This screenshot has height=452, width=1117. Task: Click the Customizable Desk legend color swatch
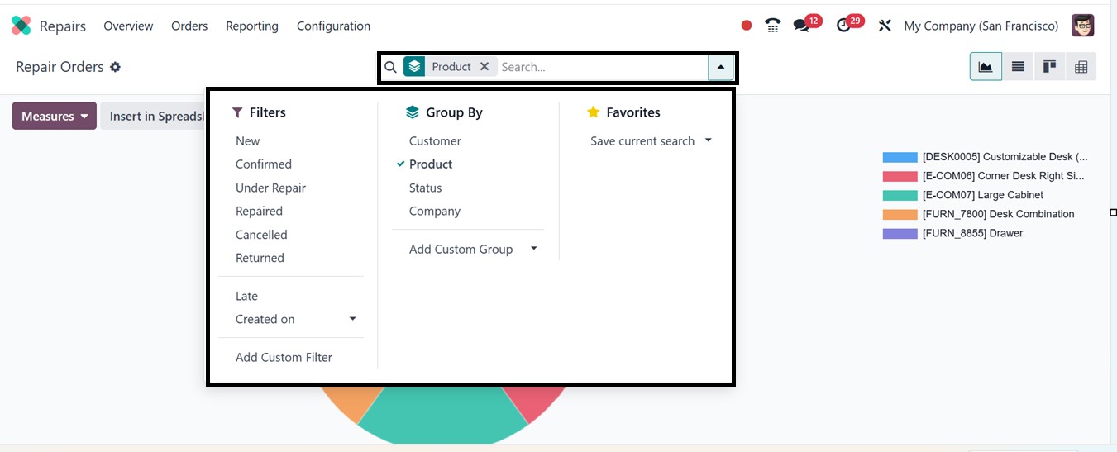click(x=900, y=157)
